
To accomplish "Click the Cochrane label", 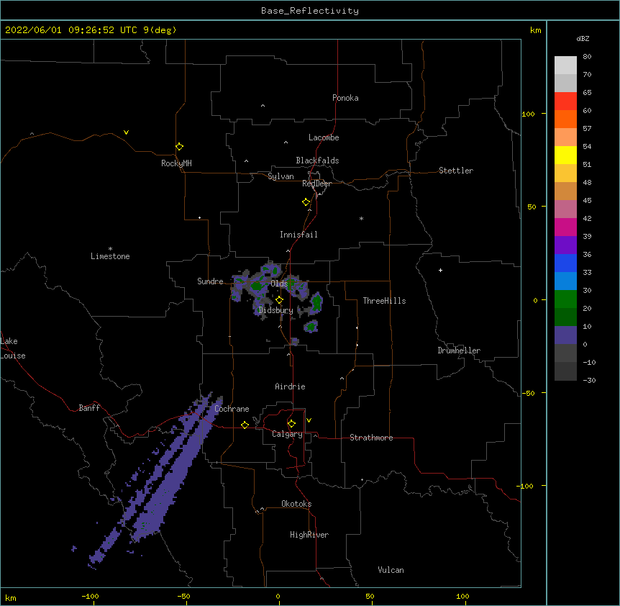I will [232, 409].
